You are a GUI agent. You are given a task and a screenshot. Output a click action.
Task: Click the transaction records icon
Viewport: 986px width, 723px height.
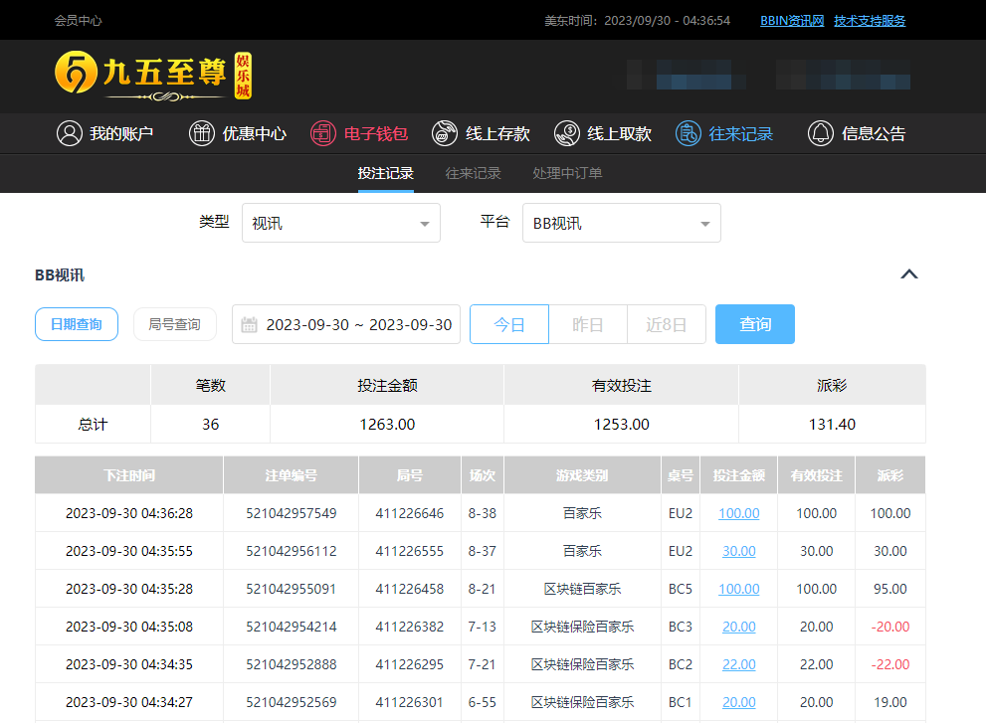[x=689, y=133]
